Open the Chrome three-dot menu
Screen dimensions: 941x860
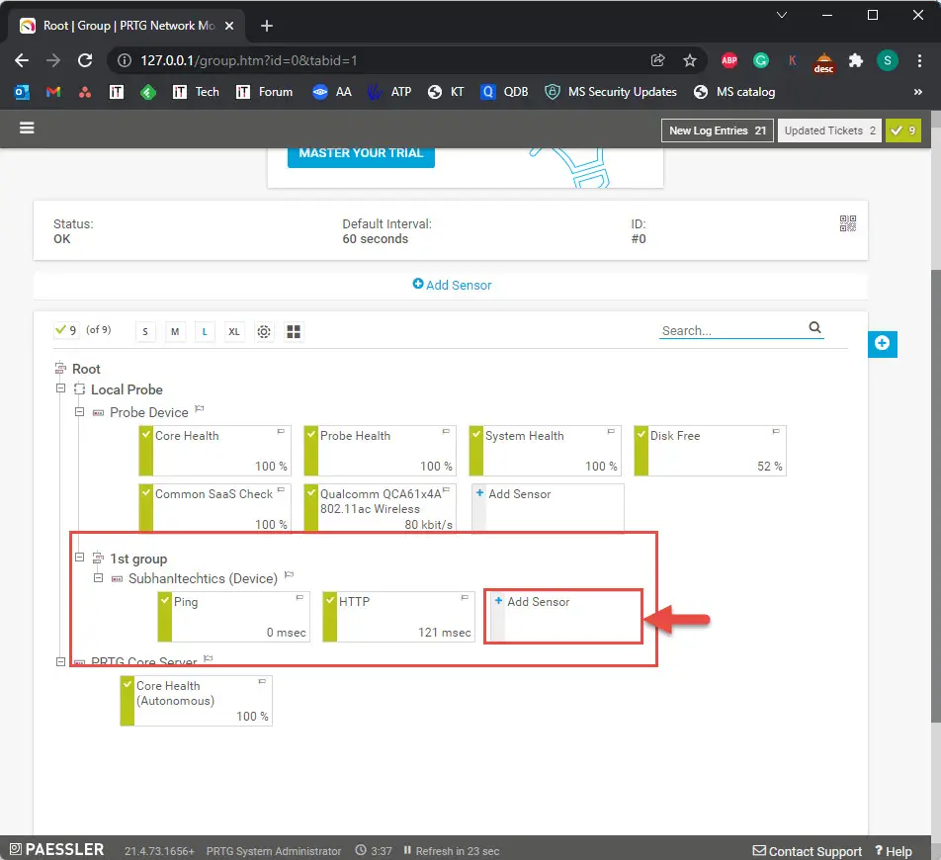pyautogui.click(x=919, y=60)
